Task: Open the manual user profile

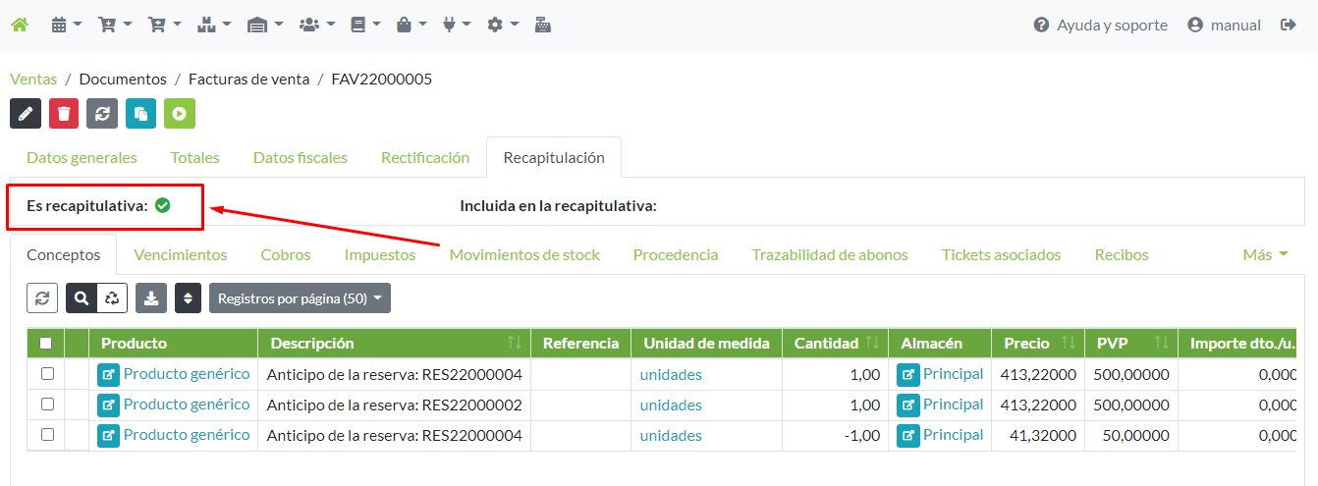Action: point(1224,25)
